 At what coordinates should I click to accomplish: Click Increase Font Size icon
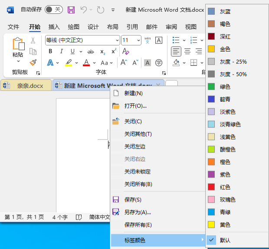124,62
